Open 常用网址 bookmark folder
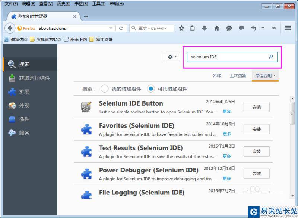This screenshot has height=218, width=298. 101,40
